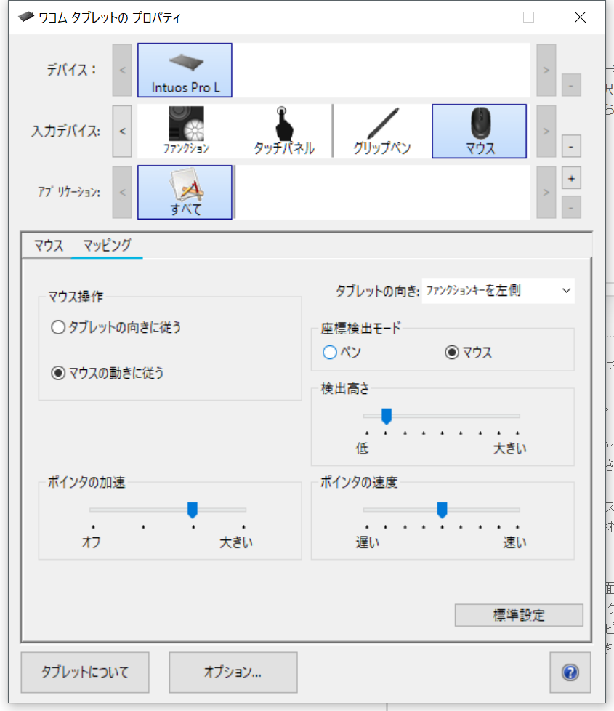Add an application with plus button
614x711 pixels.
[x=571, y=178]
